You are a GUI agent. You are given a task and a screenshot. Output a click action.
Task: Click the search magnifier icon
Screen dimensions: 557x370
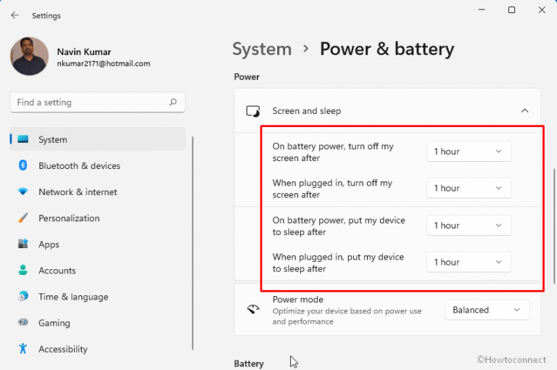(173, 102)
